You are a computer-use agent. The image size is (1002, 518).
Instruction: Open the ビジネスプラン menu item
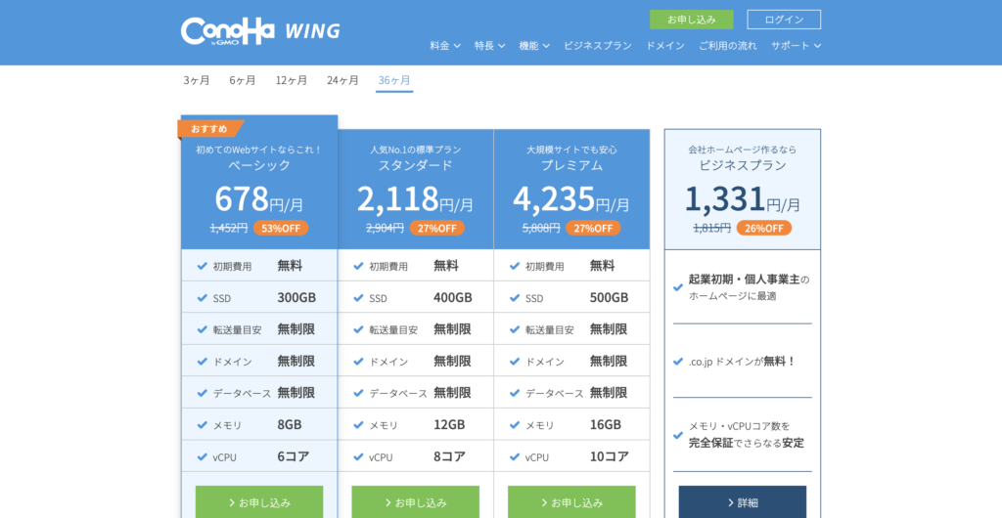tap(598, 46)
